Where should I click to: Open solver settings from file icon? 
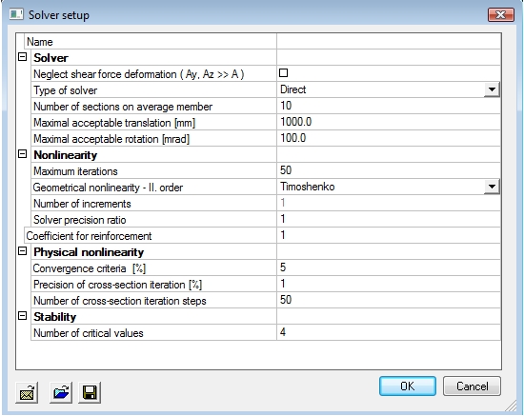[x=61, y=392]
